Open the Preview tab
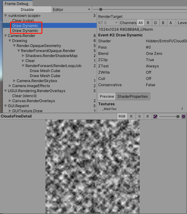Viewport: 187px width, 214px height. click(107, 97)
